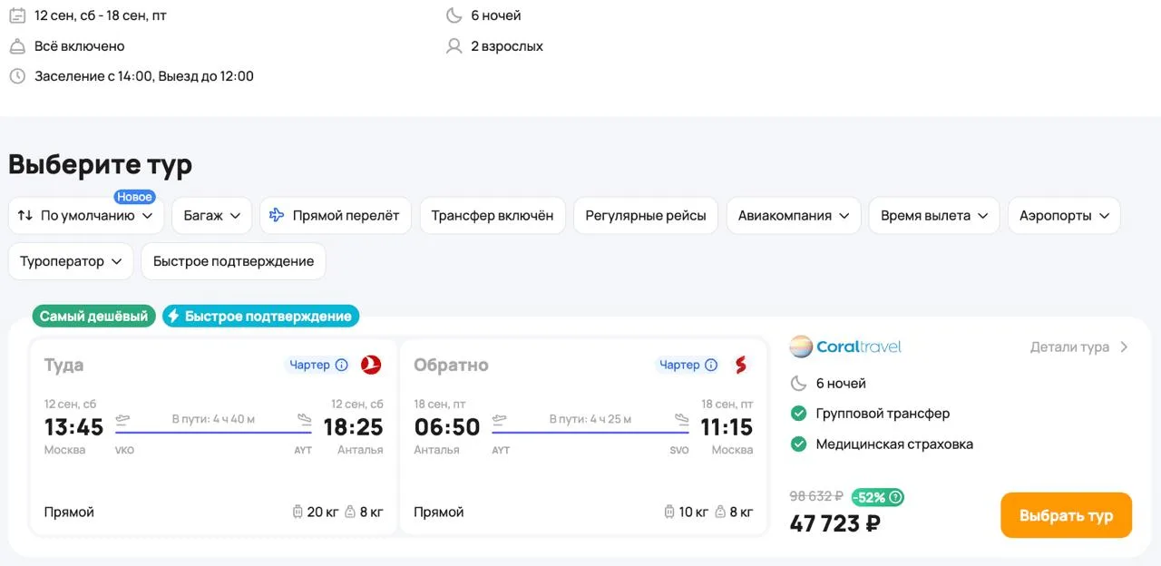Click the green check by Медицинская страховка

(x=798, y=444)
